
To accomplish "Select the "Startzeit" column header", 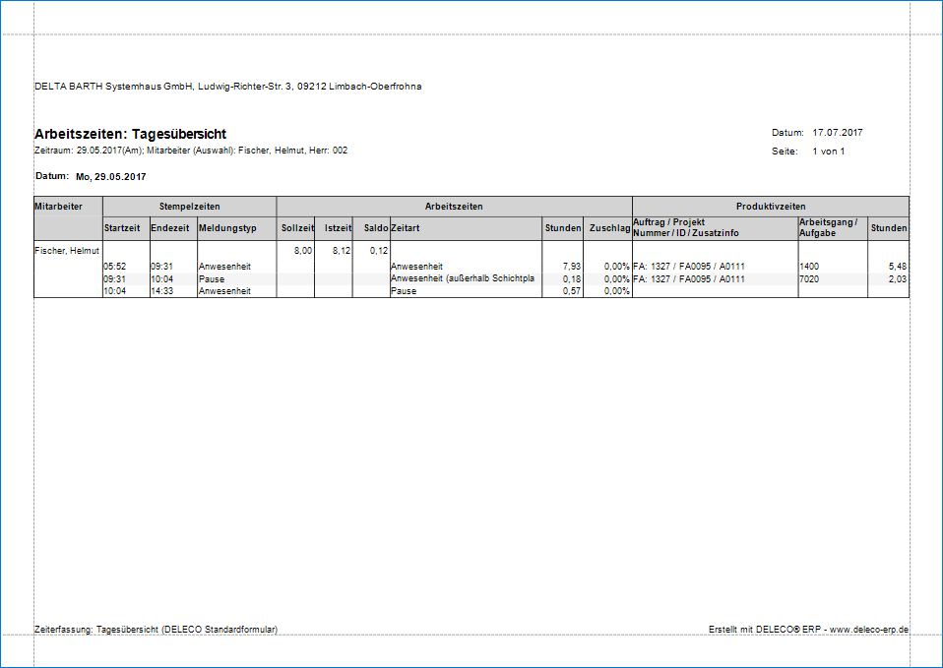I will (123, 228).
